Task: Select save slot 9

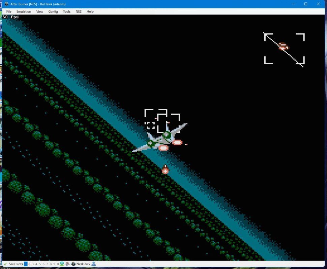Action: tap(54, 264)
